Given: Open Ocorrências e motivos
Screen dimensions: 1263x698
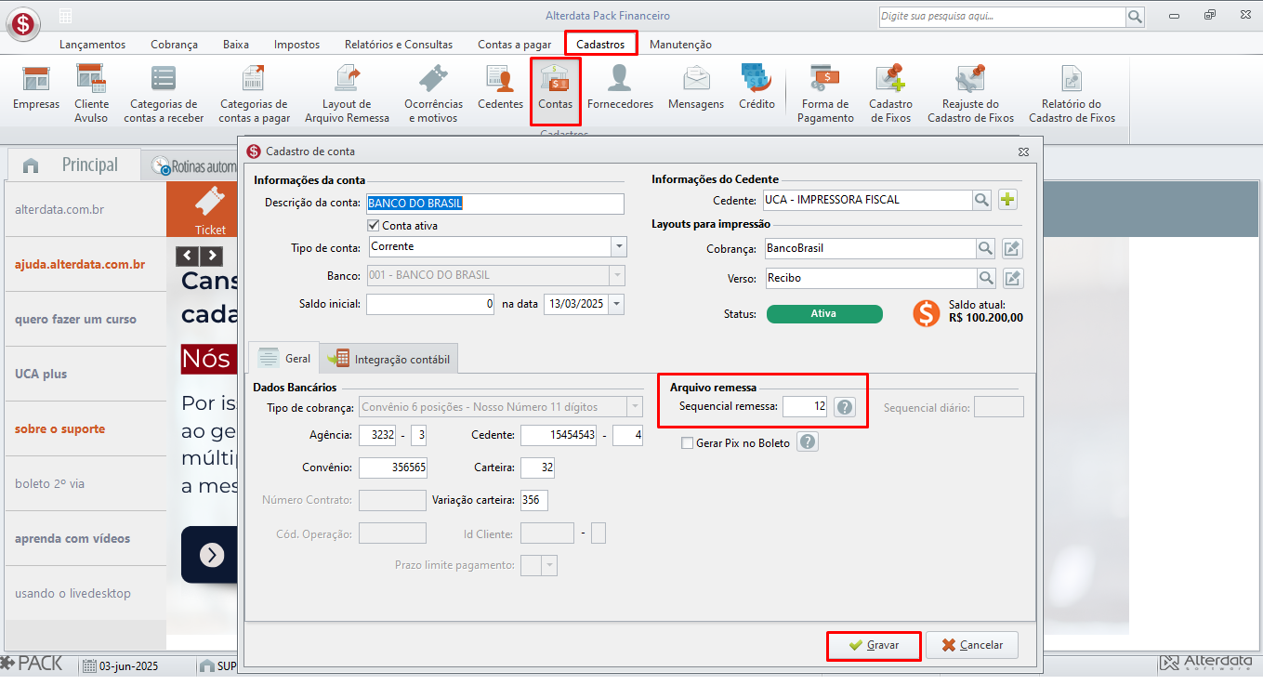Looking at the screenshot, I should click(x=434, y=93).
